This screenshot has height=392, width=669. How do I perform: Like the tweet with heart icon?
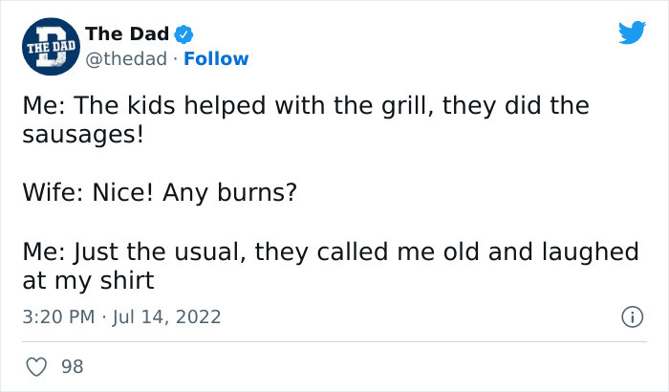(38, 366)
